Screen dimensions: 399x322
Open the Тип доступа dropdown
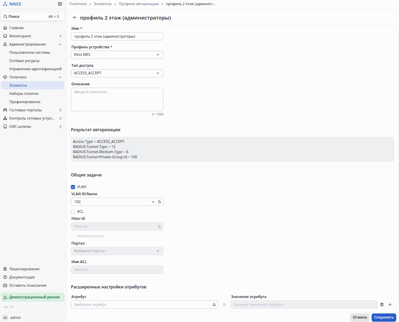click(x=117, y=73)
